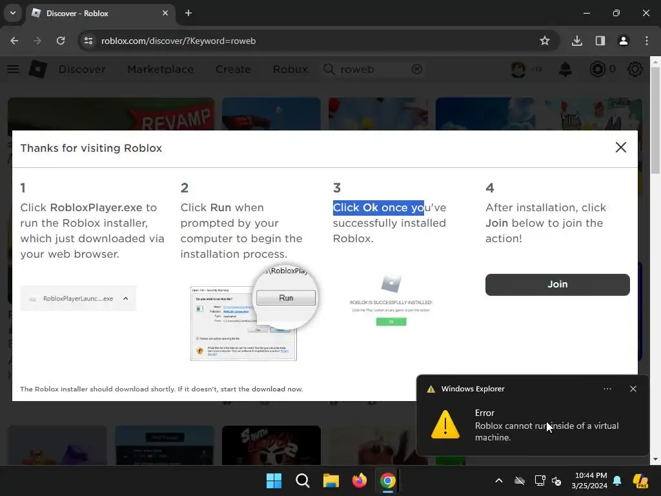The height and width of the screenshot is (496, 661).
Task: Open Chrome profile icon
Action: click(x=623, y=41)
